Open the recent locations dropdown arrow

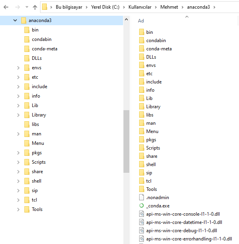[x=27, y=7]
